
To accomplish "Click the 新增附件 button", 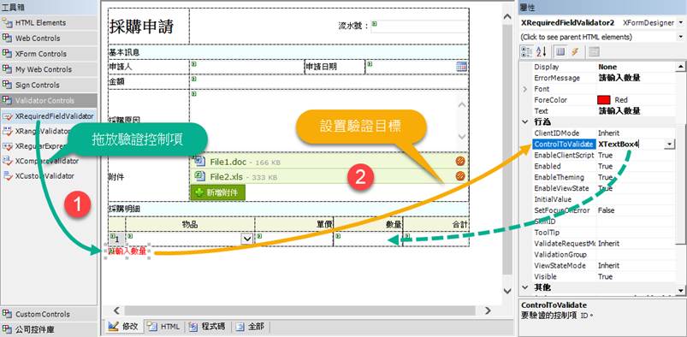I will point(218,192).
